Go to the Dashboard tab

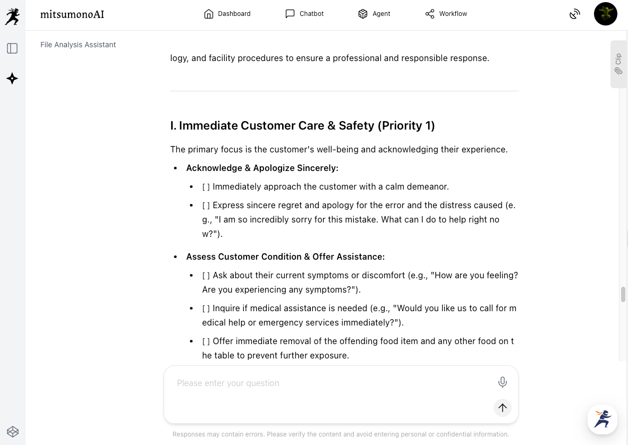tap(227, 14)
